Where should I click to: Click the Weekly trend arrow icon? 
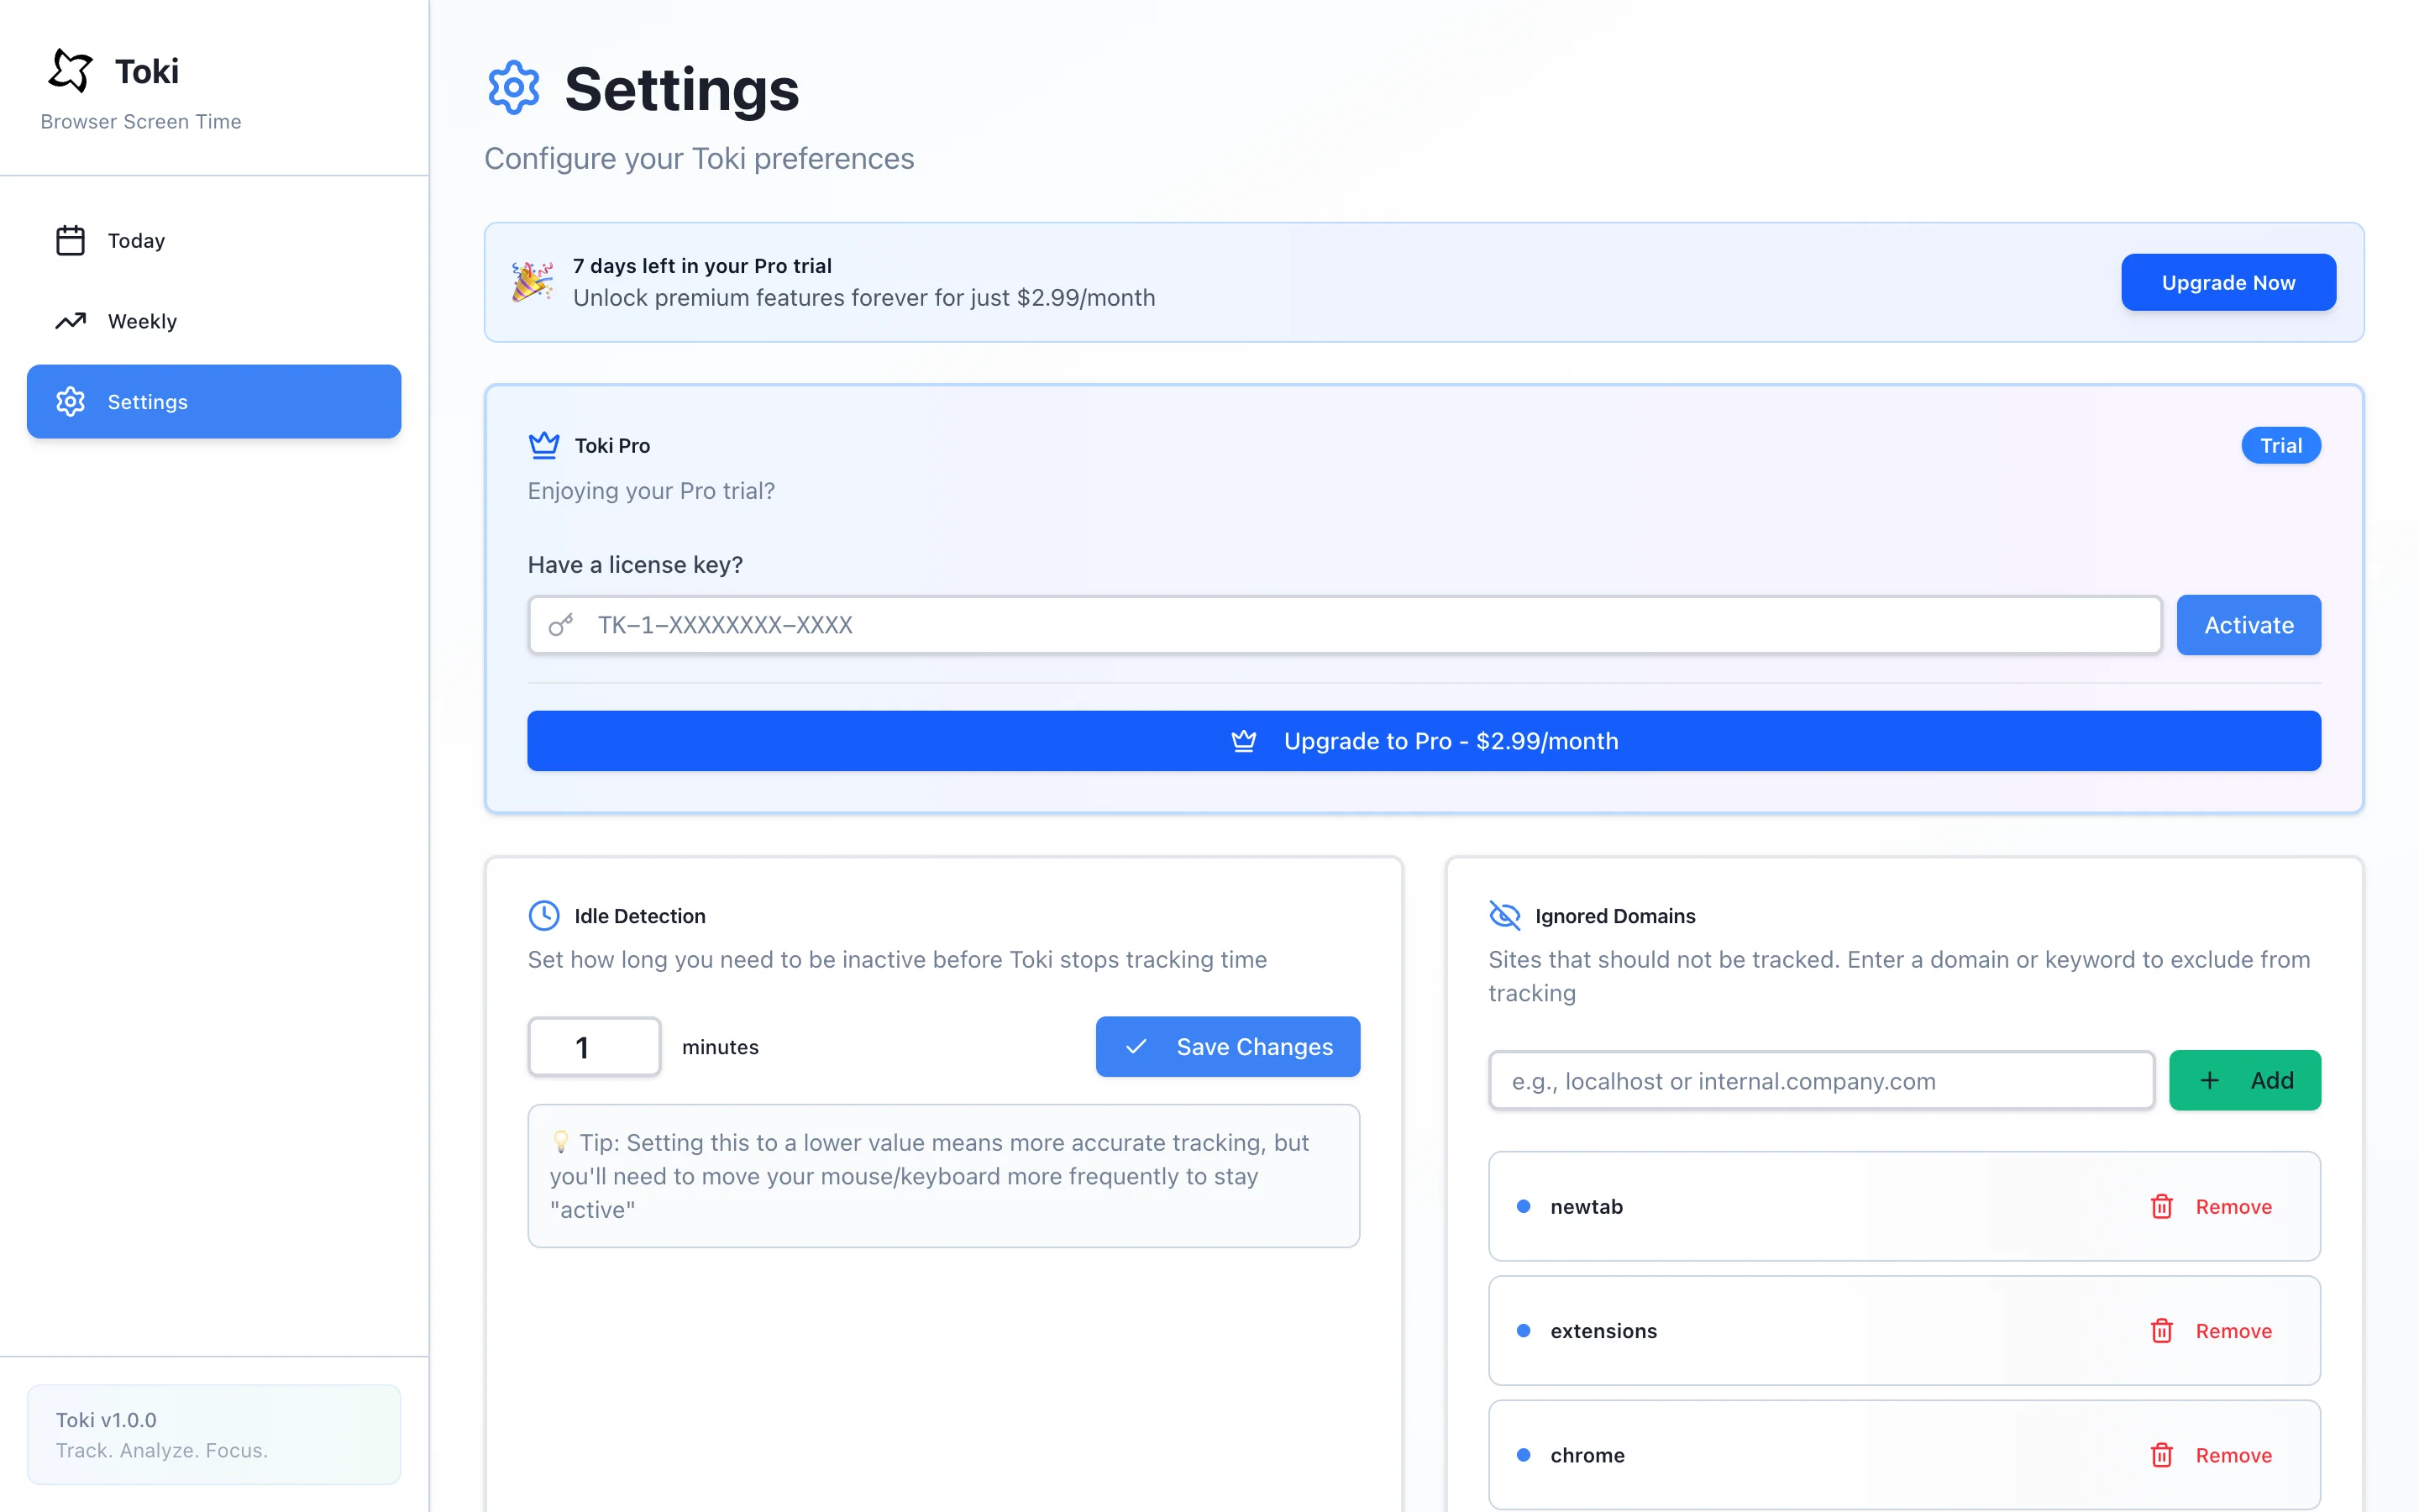70,321
